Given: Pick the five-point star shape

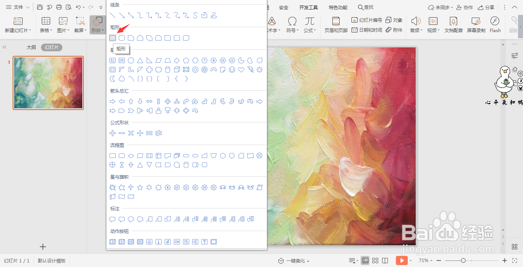Looking at the screenshot, I should coord(140,187).
